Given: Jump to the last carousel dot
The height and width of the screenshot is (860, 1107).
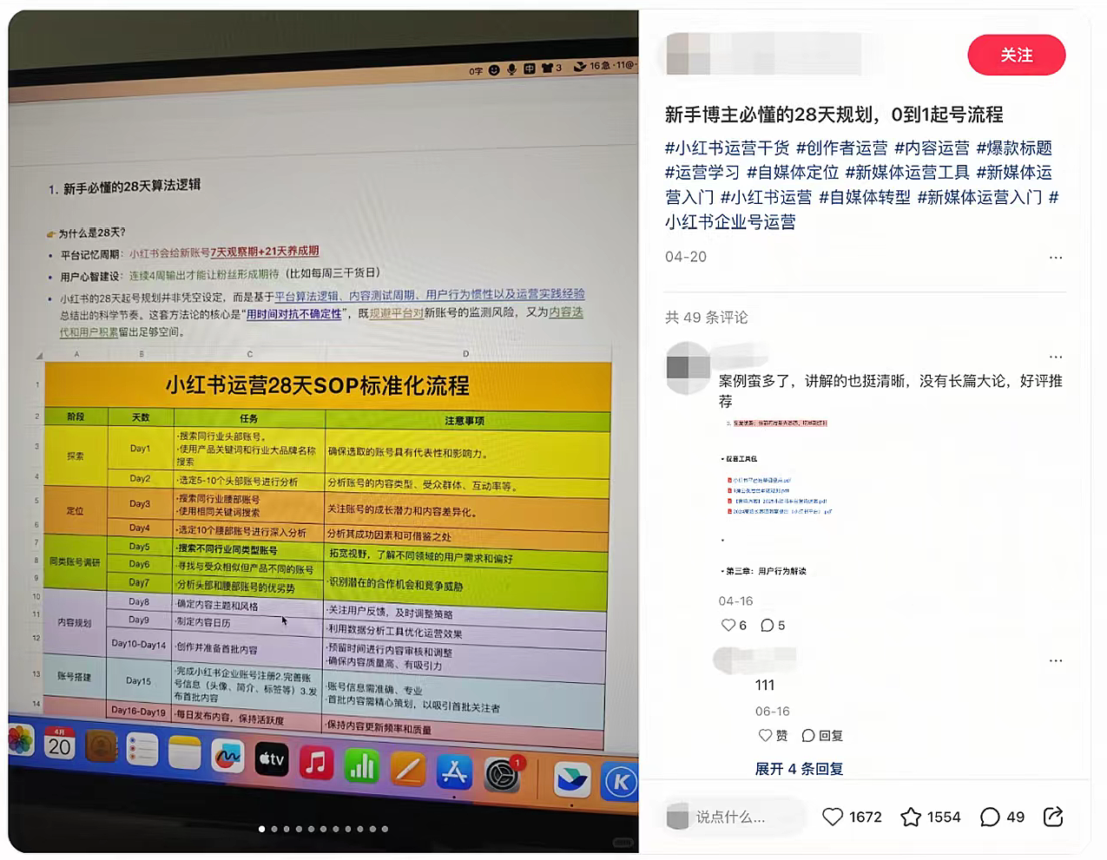Looking at the screenshot, I should [385, 829].
